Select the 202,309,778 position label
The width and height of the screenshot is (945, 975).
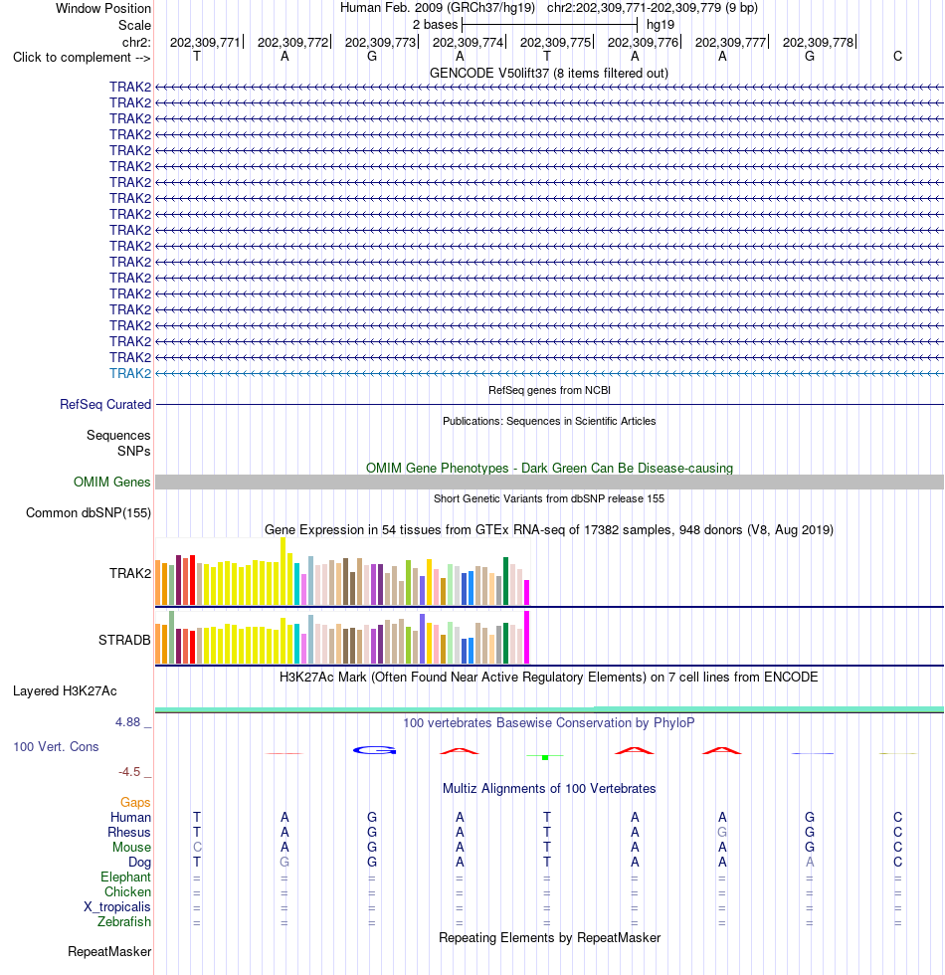coord(818,42)
